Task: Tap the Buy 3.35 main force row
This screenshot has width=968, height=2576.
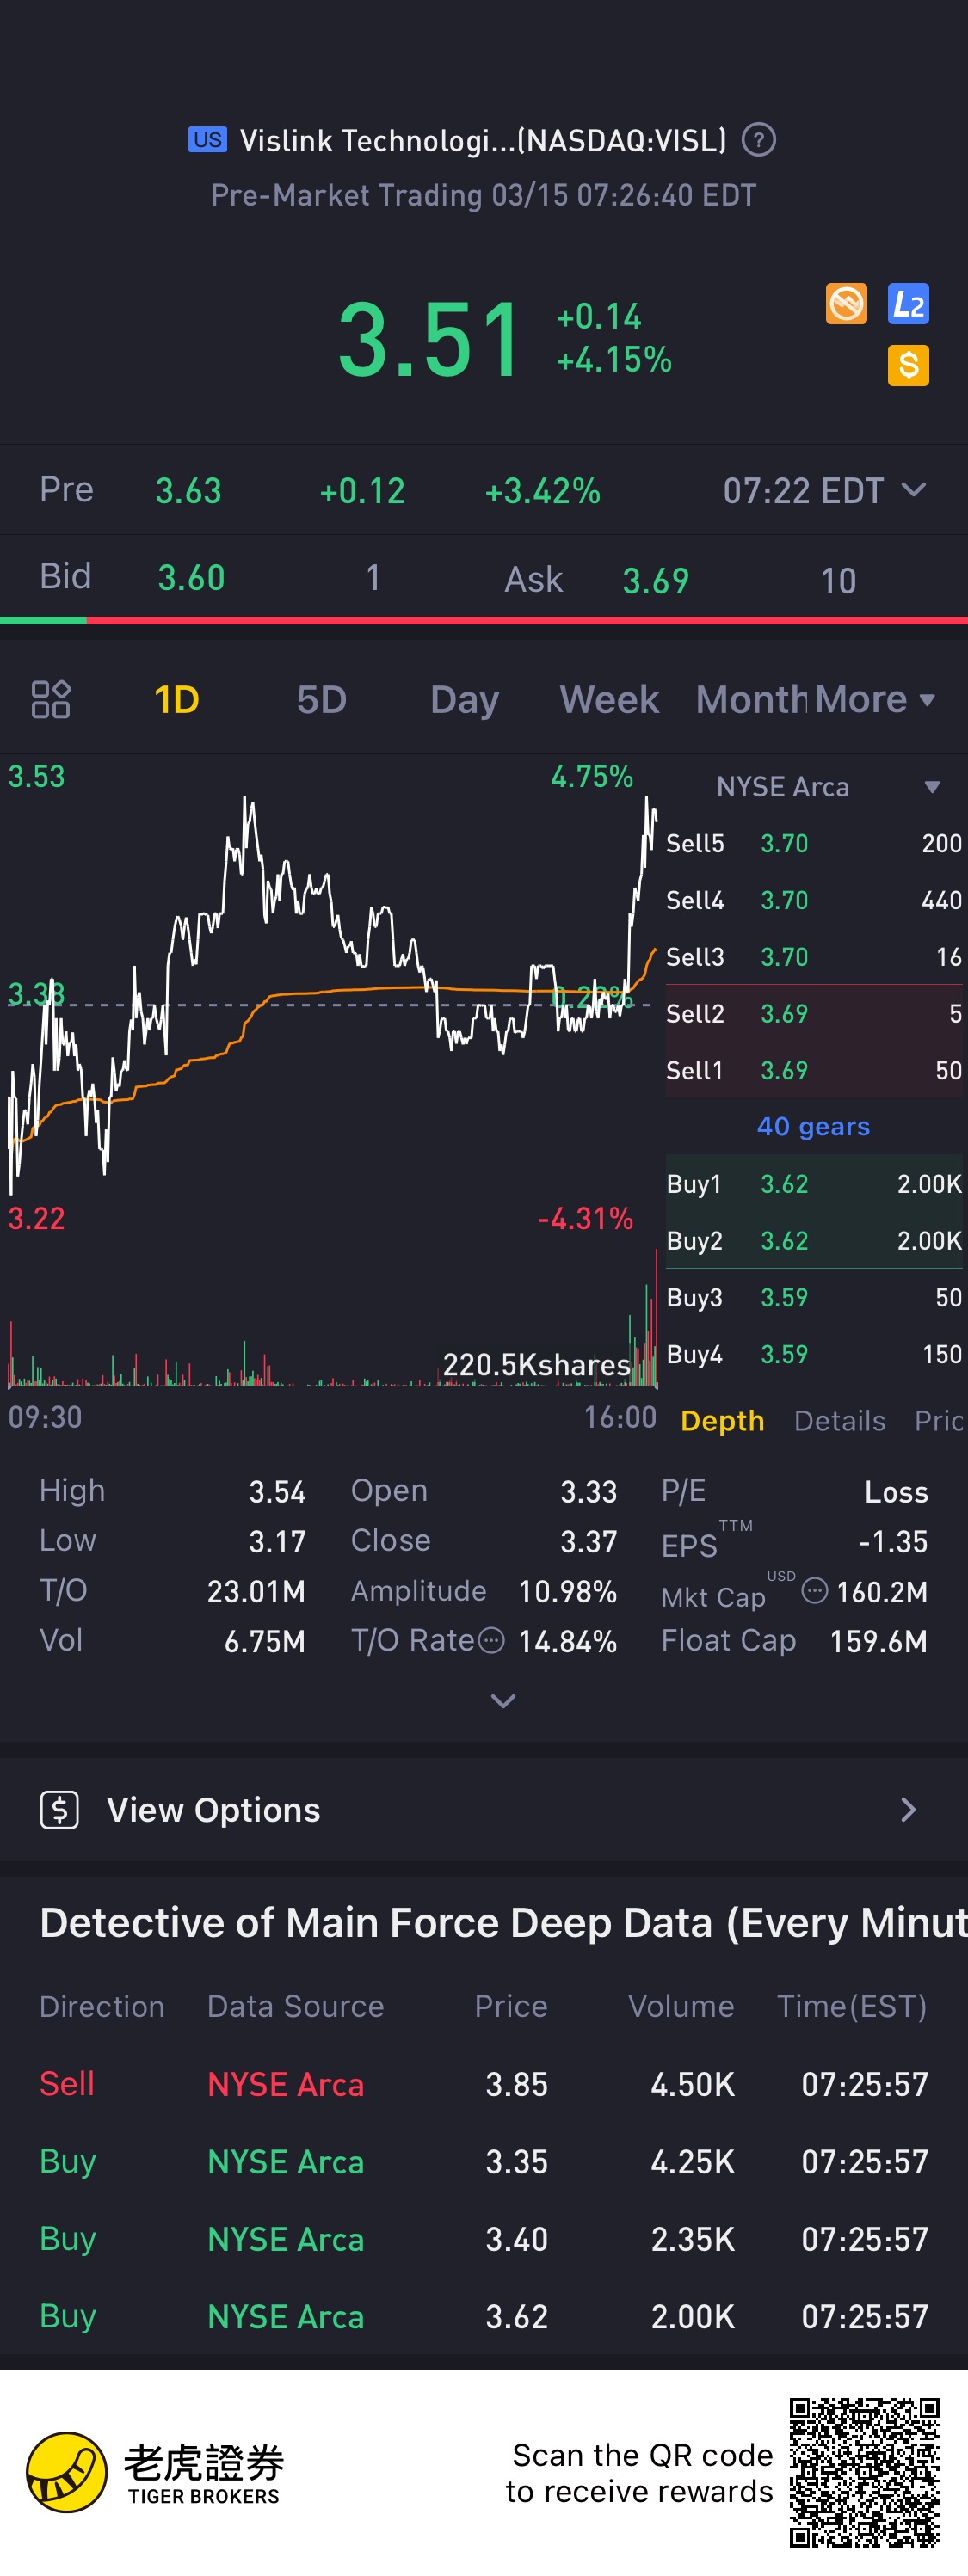Action: tap(484, 2161)
